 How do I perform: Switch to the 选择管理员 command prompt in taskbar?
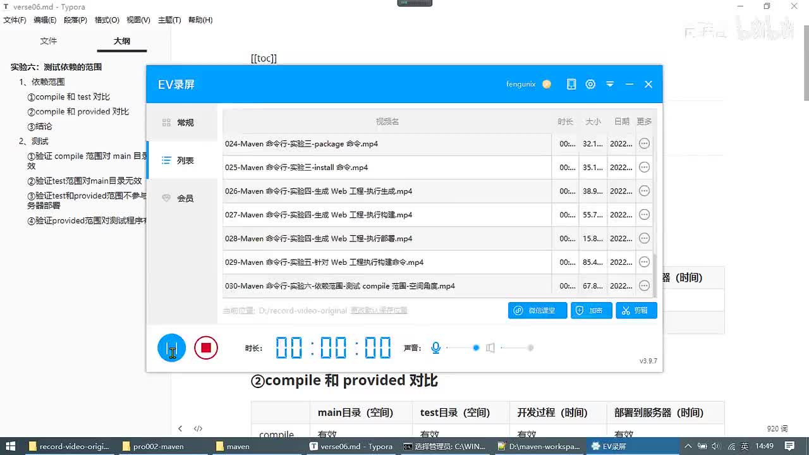[x=445, y=446]
